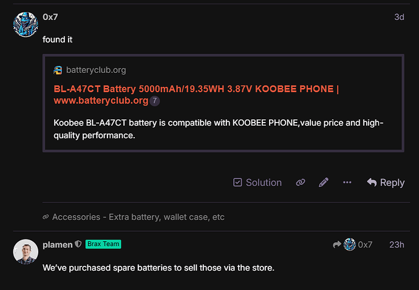Screen dimensions: 419x290
Task: Open the batteryclub.org source domain link
Action: coord(96,70)
